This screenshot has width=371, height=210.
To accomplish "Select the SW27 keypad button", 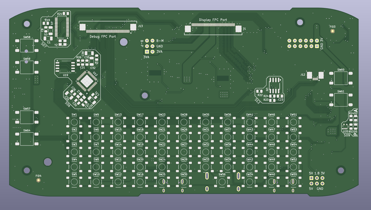I will pos(184,152).
